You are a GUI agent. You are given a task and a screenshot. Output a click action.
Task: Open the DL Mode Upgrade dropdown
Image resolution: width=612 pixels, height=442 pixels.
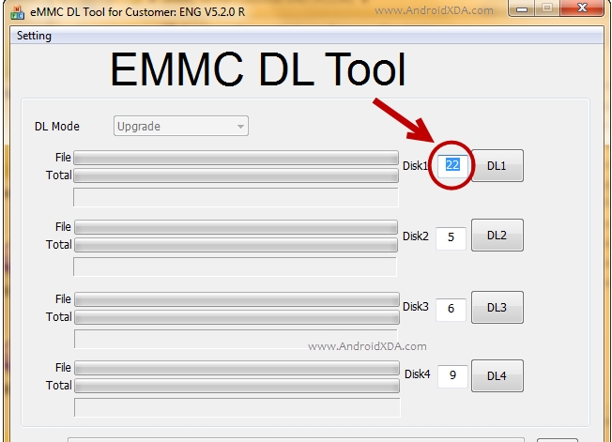(x=181, y=126)
